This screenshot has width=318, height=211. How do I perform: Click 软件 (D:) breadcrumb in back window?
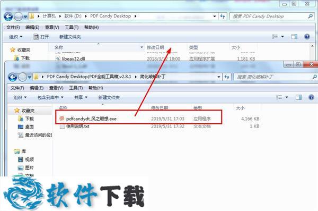coord(73,16)
